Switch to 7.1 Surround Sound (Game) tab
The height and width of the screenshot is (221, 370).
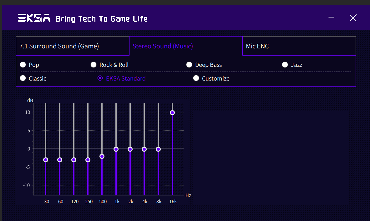tap(73, 46)
